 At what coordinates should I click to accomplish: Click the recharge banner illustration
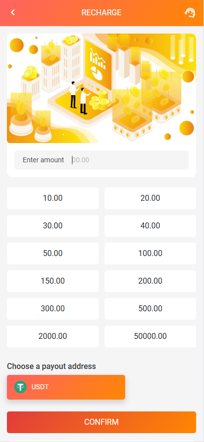102,88
